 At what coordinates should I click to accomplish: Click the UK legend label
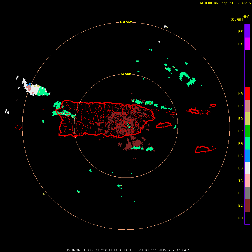[x=240, y=44]
